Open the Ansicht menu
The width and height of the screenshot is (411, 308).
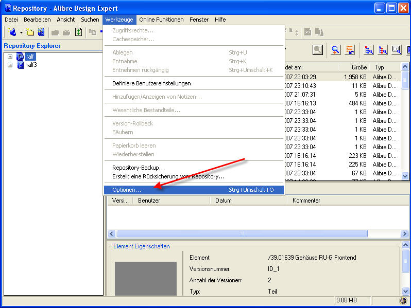pos(66,20)
